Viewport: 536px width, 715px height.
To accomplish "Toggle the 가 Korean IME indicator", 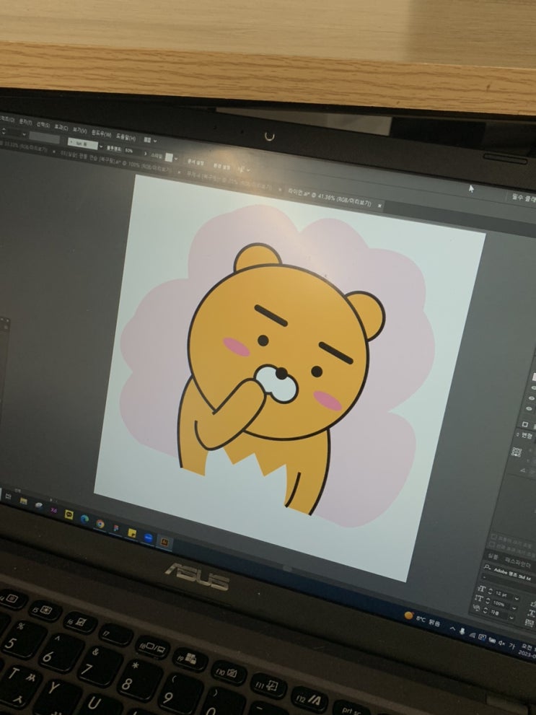I will point(512,646).
